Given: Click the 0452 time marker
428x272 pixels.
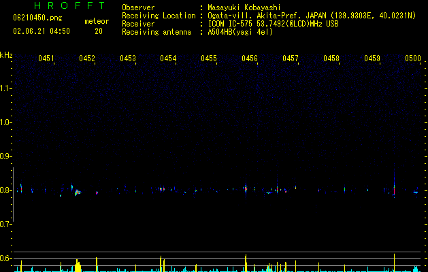Looking at the screenshot, I should [x=87, y=58].
